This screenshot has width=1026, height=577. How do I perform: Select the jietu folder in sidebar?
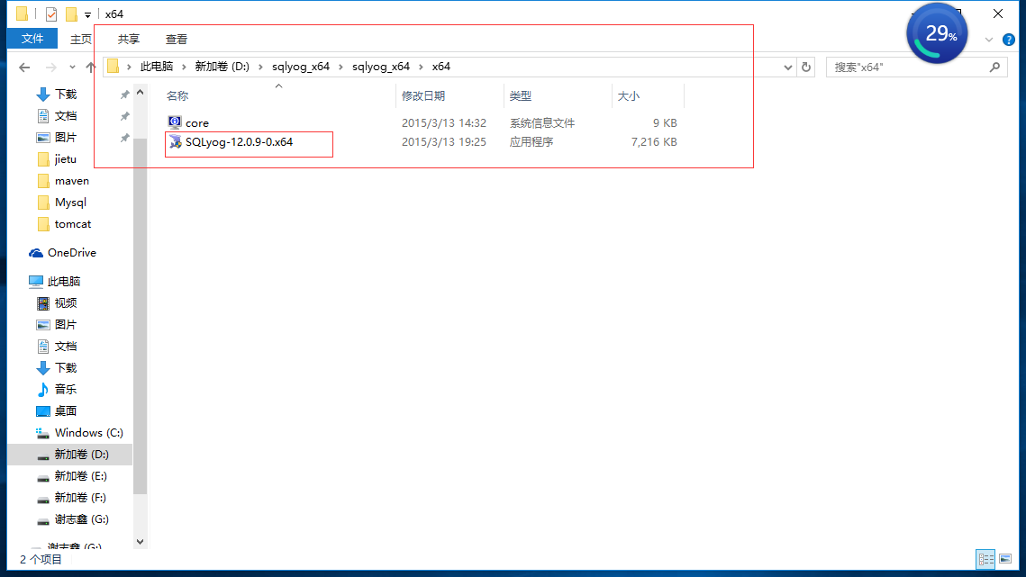click(66, 159)
